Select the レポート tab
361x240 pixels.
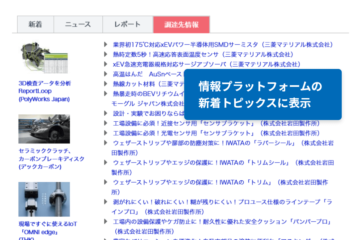(x=128, y=24)
